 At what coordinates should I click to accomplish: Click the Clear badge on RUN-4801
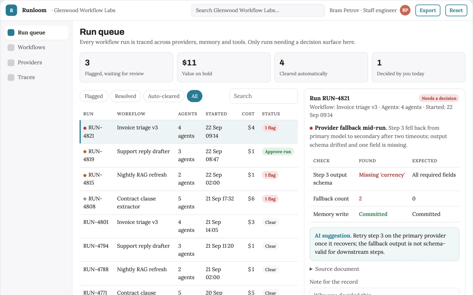pyautogui.click(x=270, y=222)
